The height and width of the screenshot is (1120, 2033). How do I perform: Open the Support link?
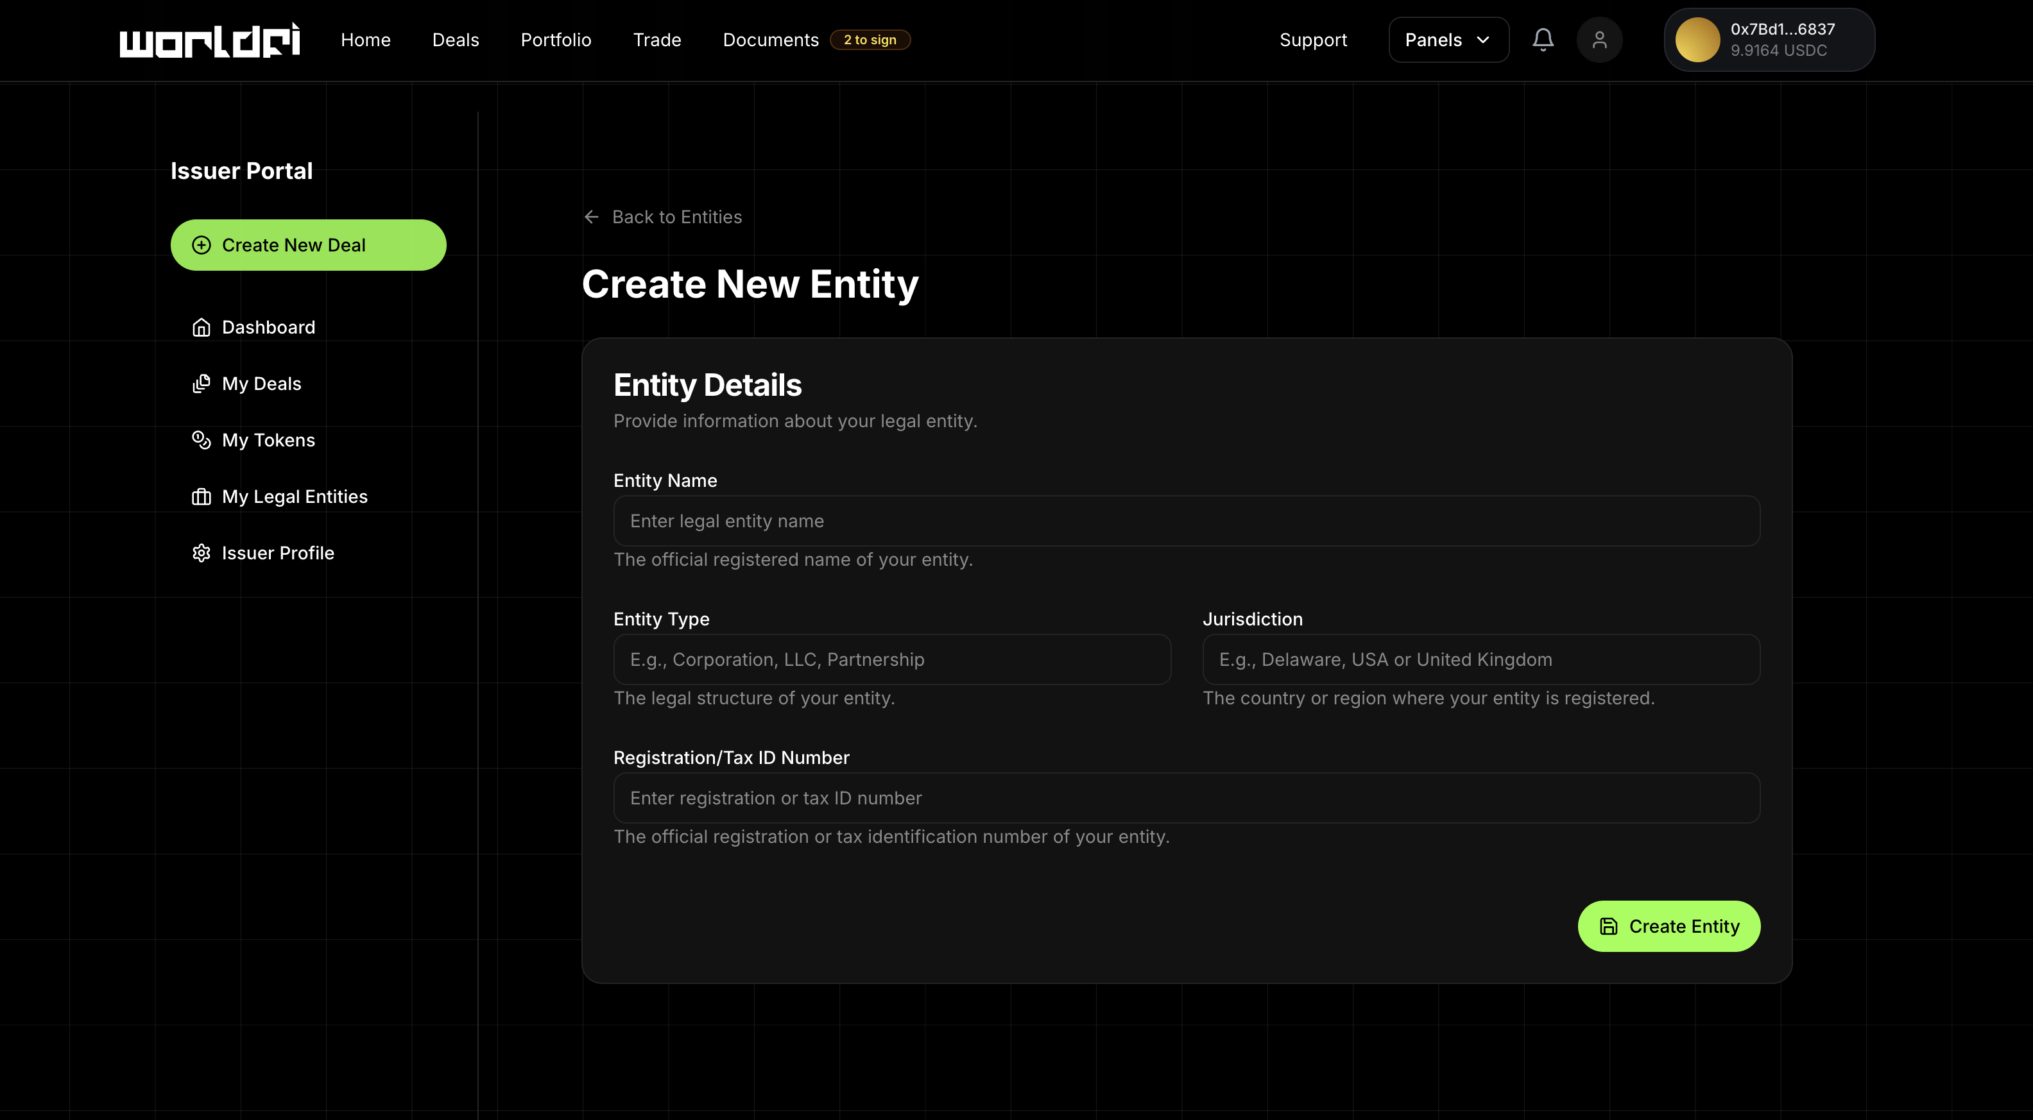(x=1312, y=39)
